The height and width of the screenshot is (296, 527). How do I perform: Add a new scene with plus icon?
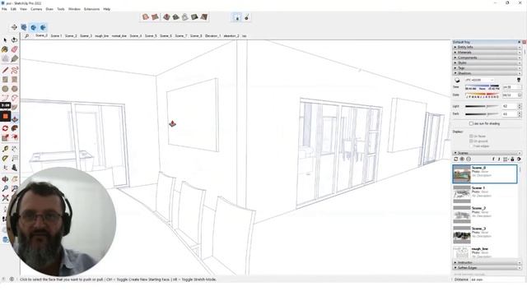click(462, 159)
